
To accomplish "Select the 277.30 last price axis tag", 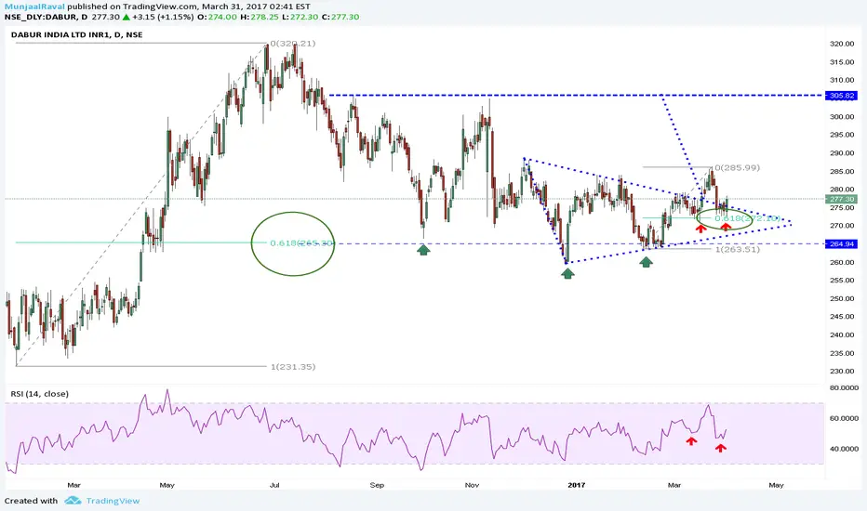I will pyautogui.click(x=842, y=199).
